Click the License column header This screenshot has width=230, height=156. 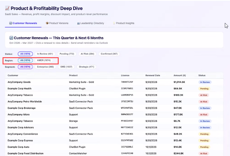(x=125, y=75)
